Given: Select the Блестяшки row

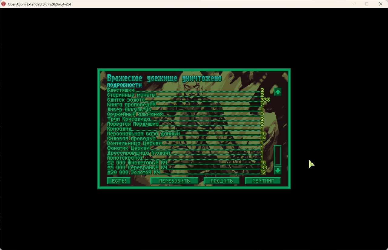Looking at the screenshot, I should tap(189, 90).
